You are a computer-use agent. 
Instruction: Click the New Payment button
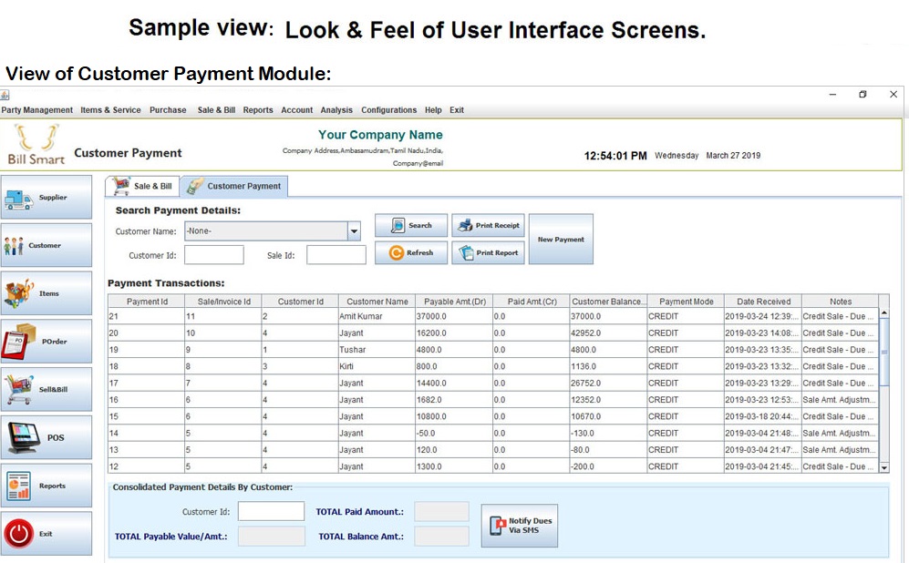click(x=561, y=240)
